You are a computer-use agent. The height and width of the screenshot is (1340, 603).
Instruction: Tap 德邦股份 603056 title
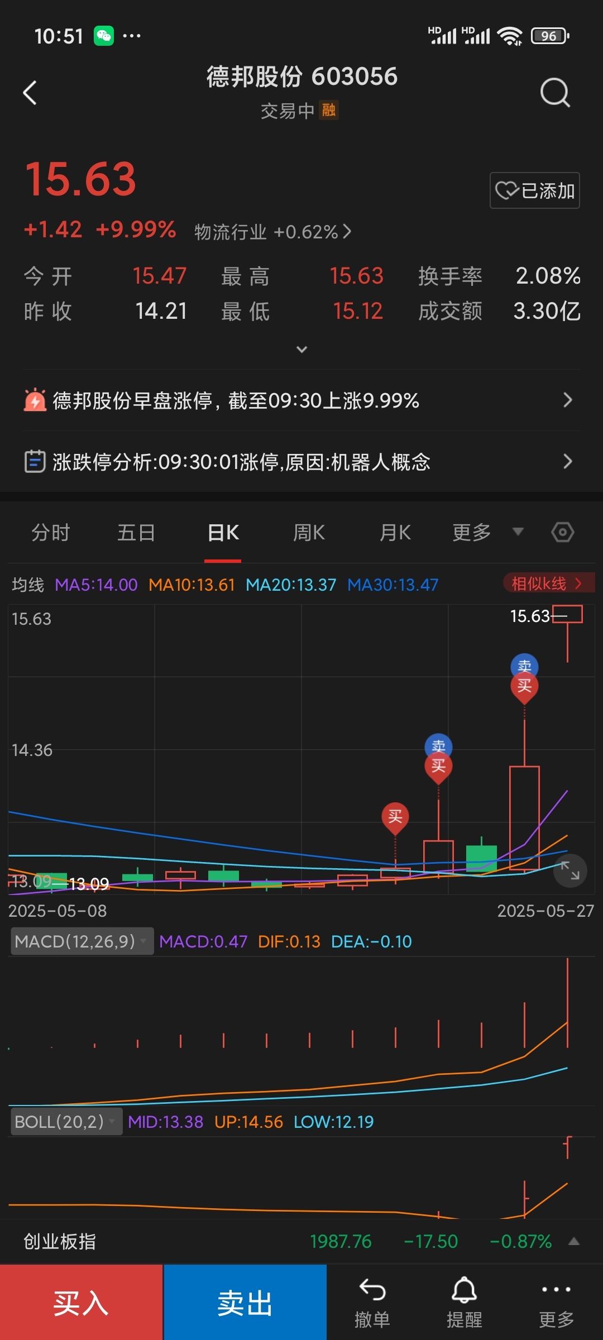click(301, 76)
